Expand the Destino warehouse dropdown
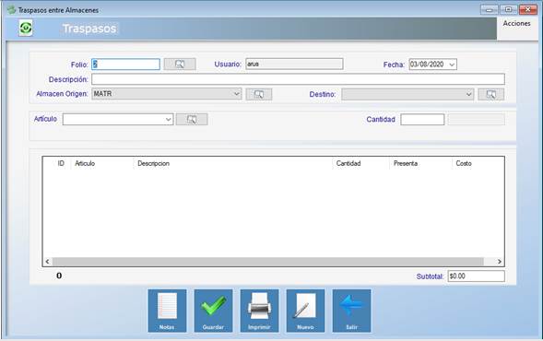Screen dimensions: 543x341 point(468,94)
